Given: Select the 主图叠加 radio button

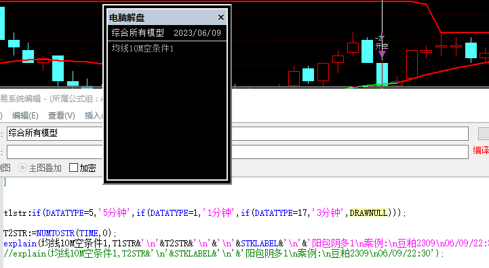Looking at the screenshot, I should pyautogui.click(x=22, y=168).
